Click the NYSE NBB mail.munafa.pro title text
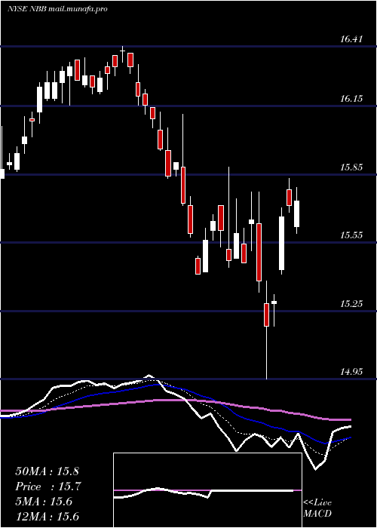377x528 pixels. (57, 9)
